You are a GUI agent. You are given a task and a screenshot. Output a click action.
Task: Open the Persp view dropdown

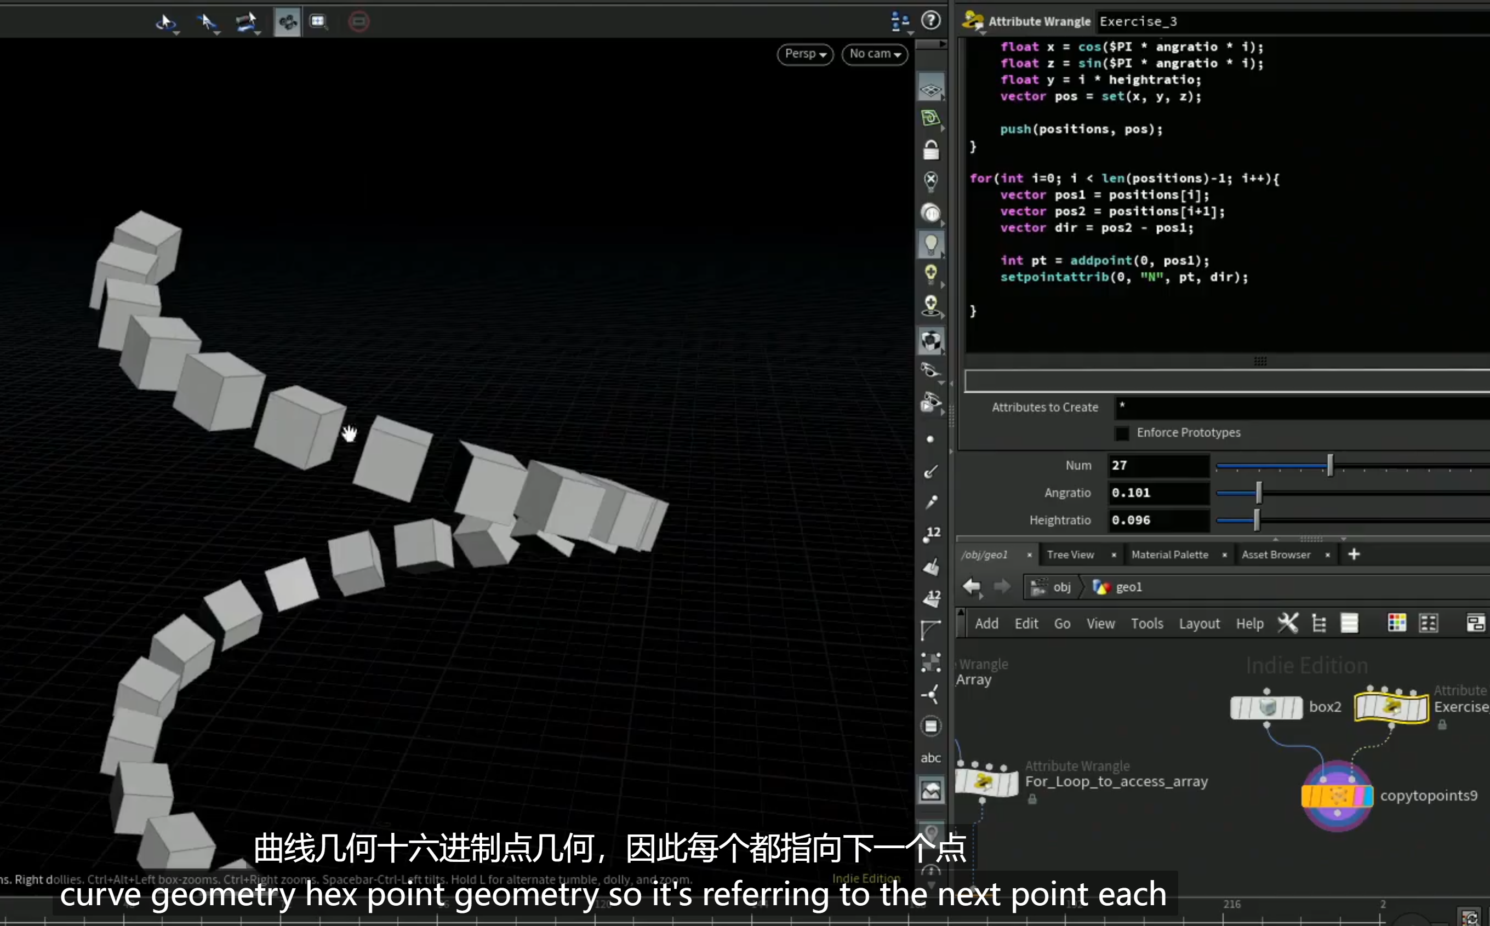coord(804,54)
